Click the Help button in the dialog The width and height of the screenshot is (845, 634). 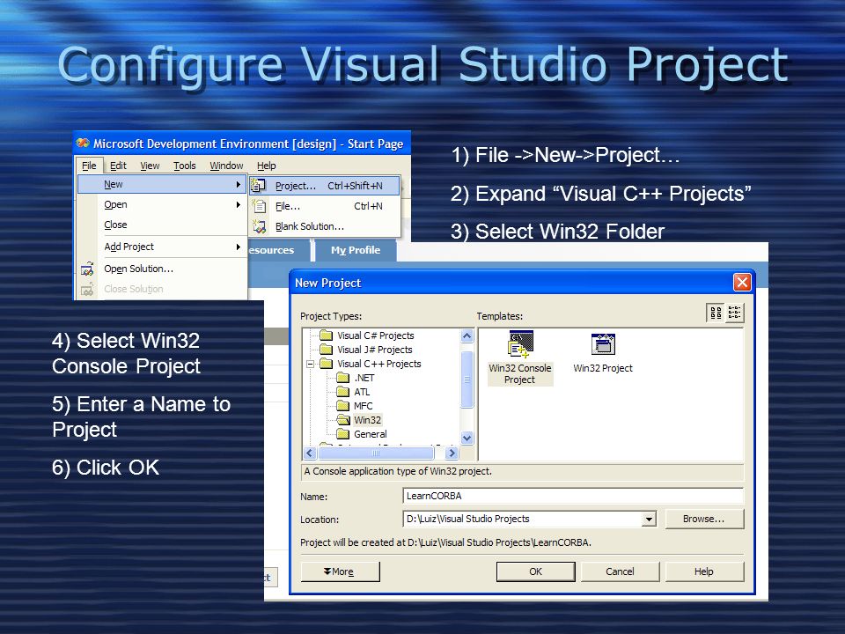tap(704, 571)
